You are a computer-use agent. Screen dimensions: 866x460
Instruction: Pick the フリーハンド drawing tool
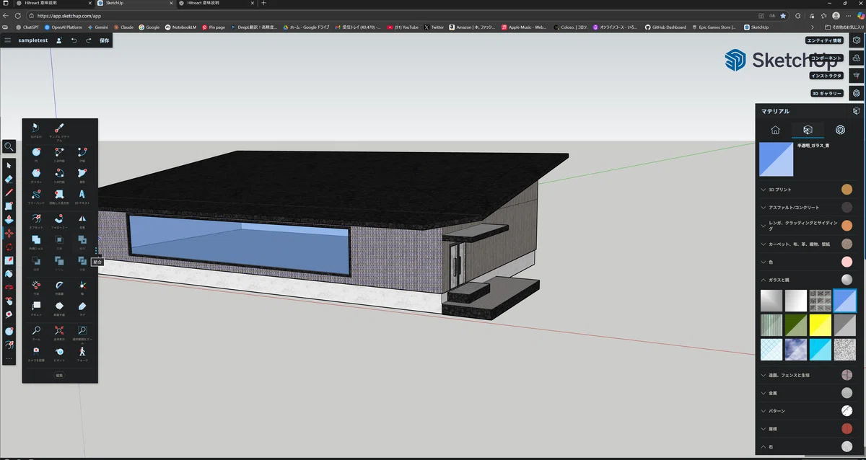(x=36, y=197)
